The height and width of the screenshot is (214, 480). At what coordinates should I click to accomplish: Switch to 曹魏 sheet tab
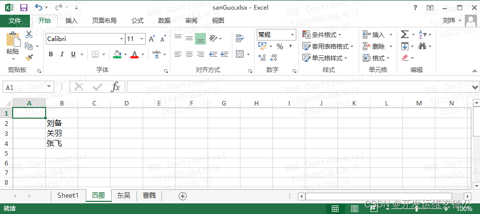click(x=149, y=195)
